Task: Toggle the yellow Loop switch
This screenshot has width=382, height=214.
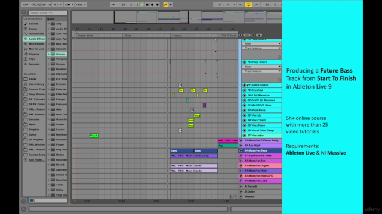Action: click(x=248, y=5)
